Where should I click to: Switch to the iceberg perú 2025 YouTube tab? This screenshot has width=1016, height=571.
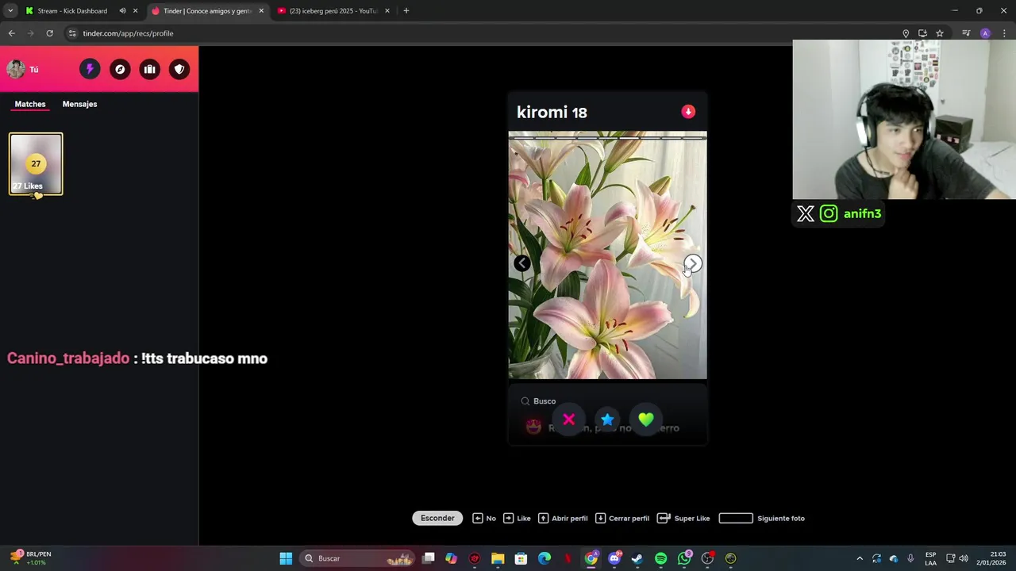[x=333, y=11]
